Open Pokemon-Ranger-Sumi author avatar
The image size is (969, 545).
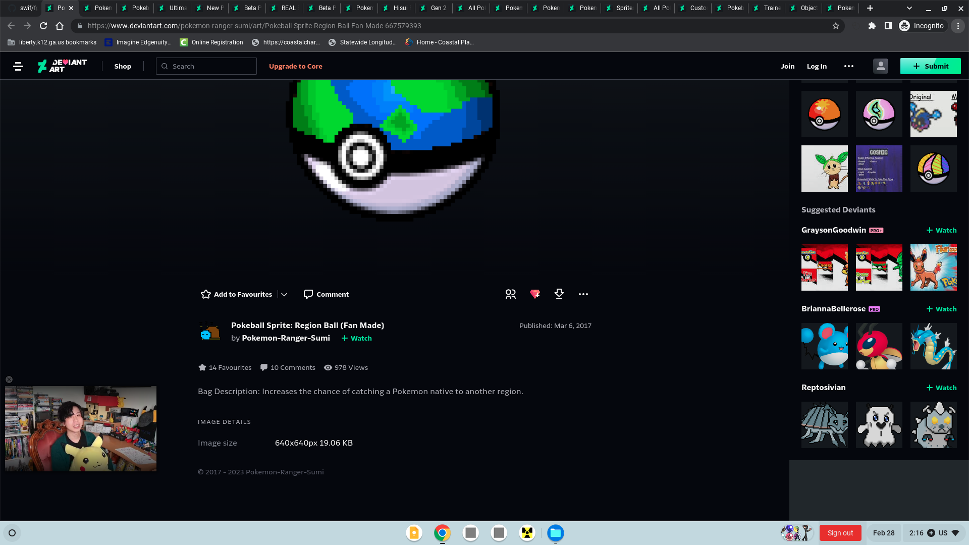click(x=210, y=332)
